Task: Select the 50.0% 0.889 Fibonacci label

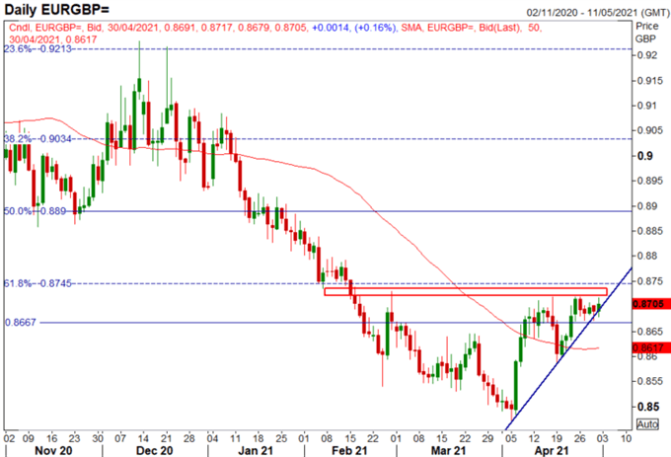Action: [36, 211]
